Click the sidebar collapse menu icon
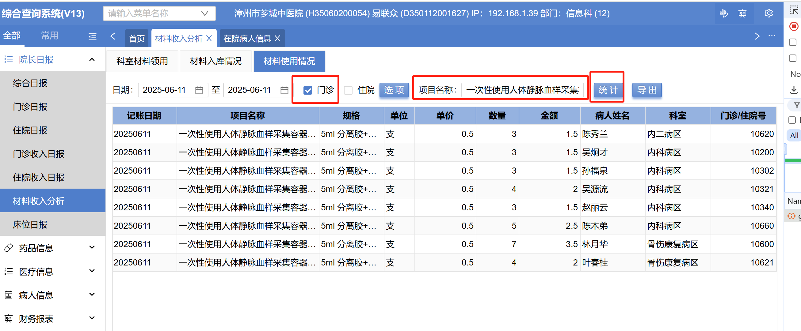 [92, 37]
